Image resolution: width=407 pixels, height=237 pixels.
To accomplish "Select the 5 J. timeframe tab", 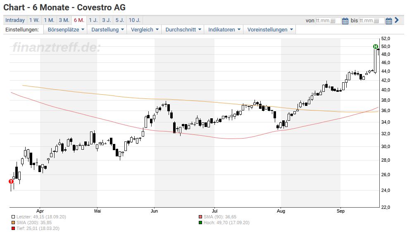I will point(120,20).
